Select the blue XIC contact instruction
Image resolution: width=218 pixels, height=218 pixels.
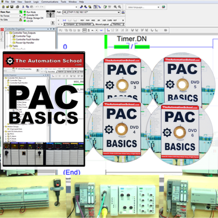point(64,20)
